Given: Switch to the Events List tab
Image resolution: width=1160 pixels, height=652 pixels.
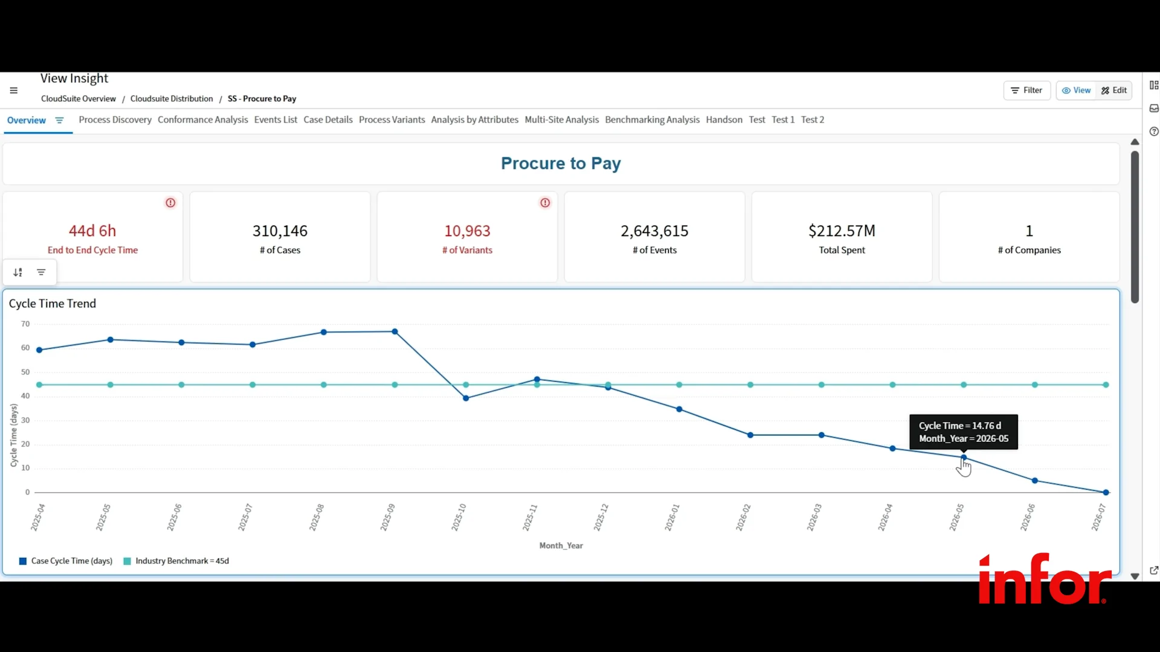Looking at the screenshot, I should point(275,120).
